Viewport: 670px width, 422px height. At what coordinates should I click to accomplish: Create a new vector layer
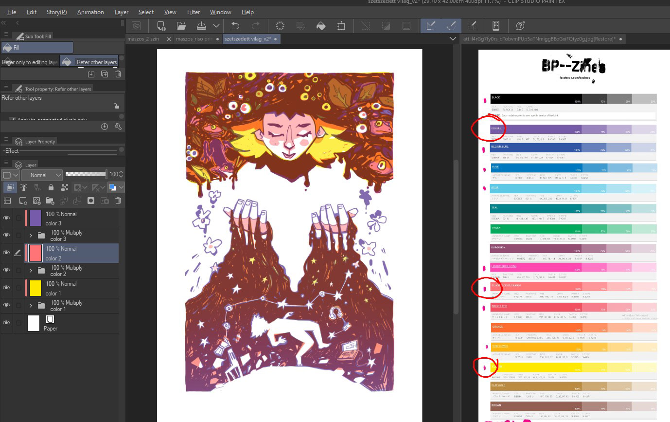(36, 201)
